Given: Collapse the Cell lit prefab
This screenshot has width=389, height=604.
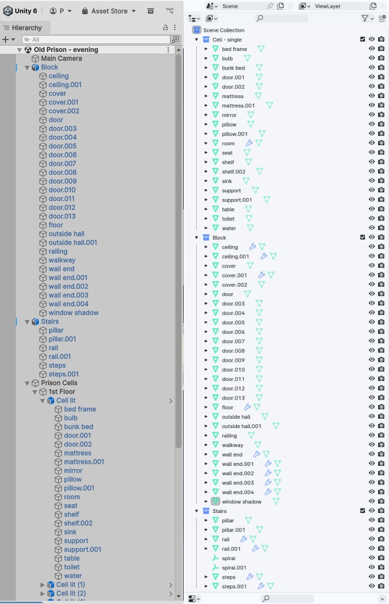Looking at the screenshot, I should [x=42, y=401].
